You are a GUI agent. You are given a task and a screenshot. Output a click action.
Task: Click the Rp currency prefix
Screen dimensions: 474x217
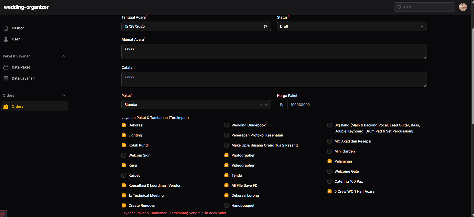pyautogui.click(x=282, y=105)
